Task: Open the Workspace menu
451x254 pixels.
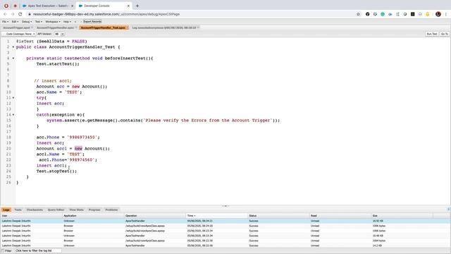Action: pyautogui.click(x=53, y=22)
